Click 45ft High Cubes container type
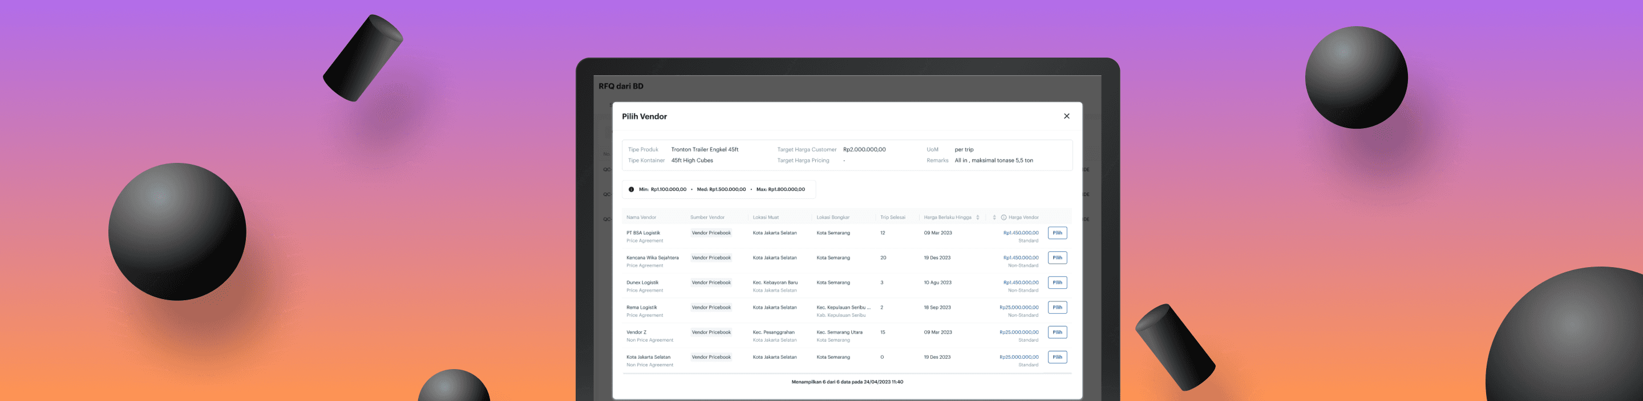The image size is (1643, 401). coord(692,161)
